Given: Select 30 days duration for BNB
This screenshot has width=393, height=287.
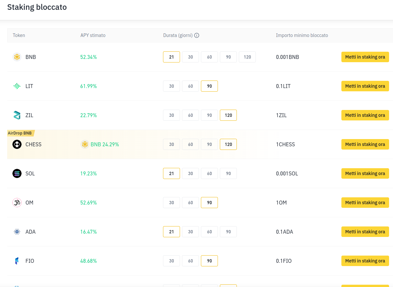Looking at the screenshot, I should click(190, 57).
